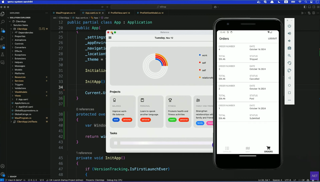Click Debug Any CPU in status bar

click(x=114, y=180)
